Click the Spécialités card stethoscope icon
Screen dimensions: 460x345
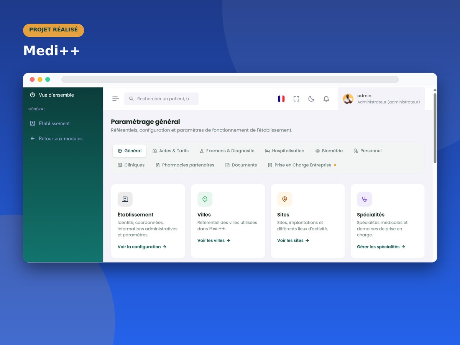(x=364, y=199)
